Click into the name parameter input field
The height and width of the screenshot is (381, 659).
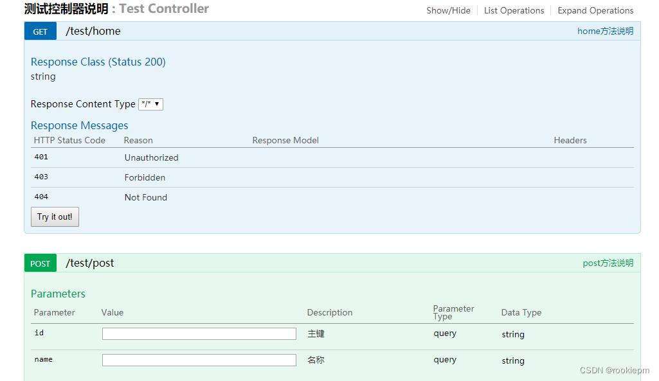click(x=199, y=360)
